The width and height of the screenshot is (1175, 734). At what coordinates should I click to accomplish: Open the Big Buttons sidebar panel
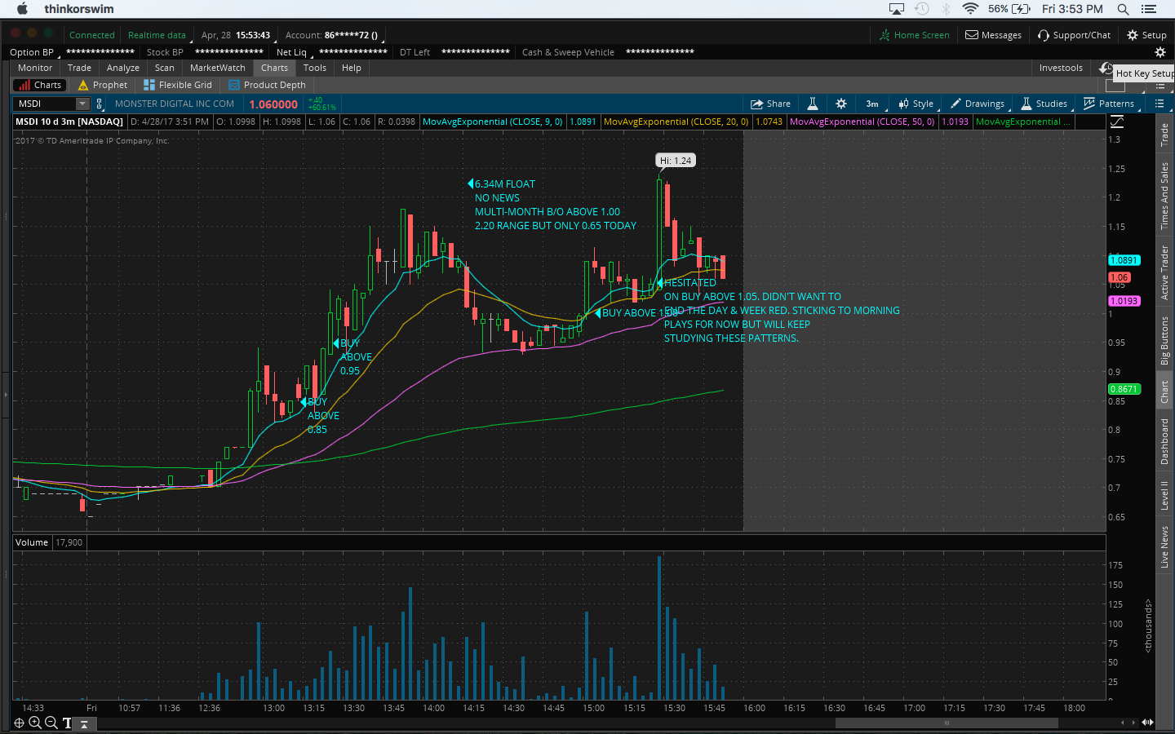(x=1164, y=340)
